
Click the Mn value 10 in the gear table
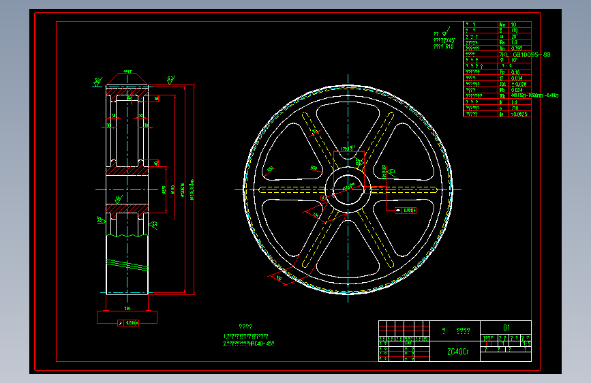(513, 25)
